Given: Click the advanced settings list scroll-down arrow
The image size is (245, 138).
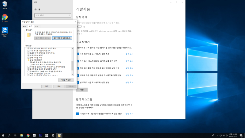Looking at the screenshot, I should [x=72, y=75].
